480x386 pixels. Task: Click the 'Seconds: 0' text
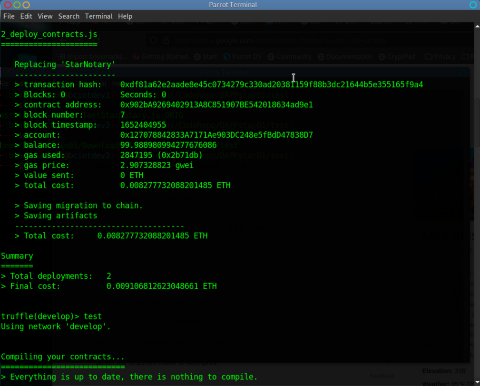pos(143,95)
